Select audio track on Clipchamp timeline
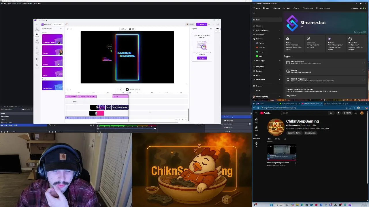 pyautogui.click(x=97, y=118)
